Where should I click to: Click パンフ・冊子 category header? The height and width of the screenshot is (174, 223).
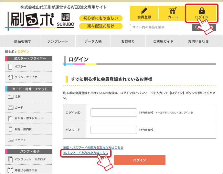pos(28,151)
